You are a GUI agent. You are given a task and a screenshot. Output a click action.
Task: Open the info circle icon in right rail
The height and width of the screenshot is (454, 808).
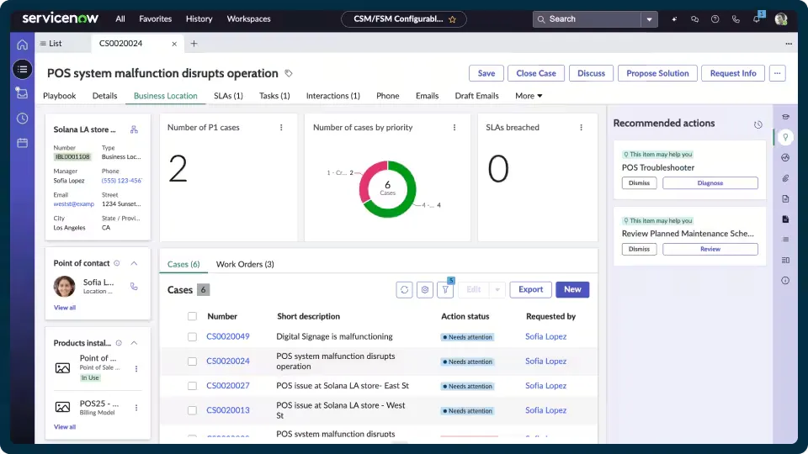[785, 281]
